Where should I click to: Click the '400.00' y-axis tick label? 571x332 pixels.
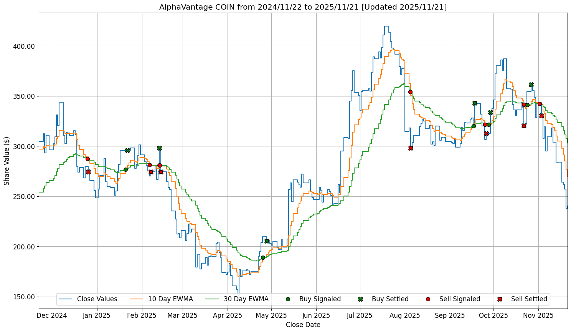pos(24,46)
